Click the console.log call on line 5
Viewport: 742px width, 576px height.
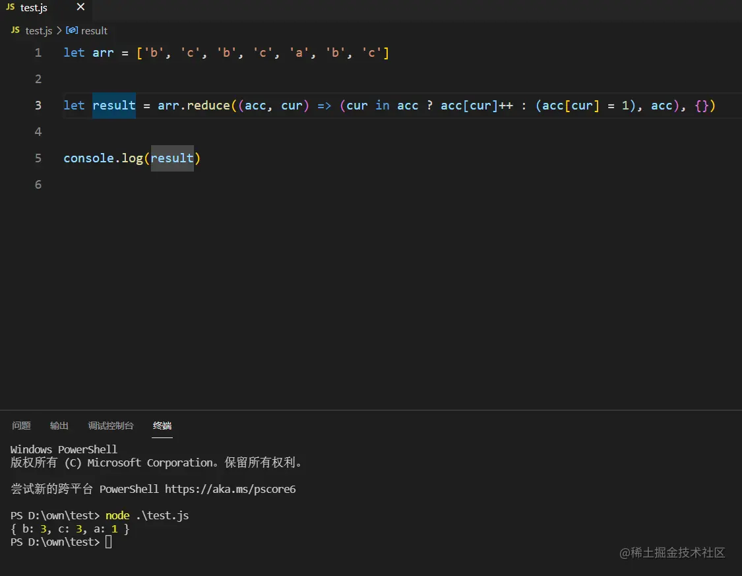(x=104, y=158)
